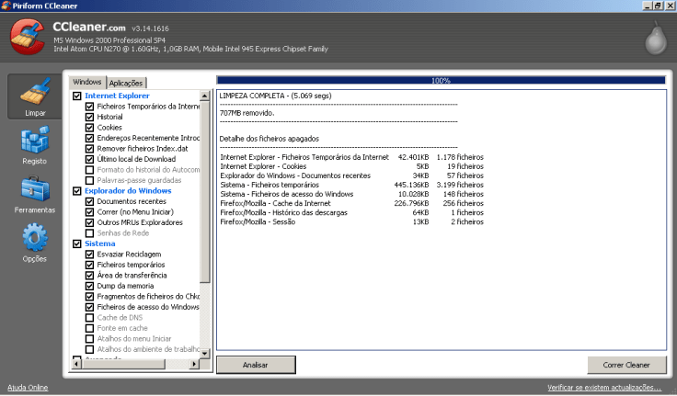Open the Ajuda Online link
This screenshot has width=677, height=396.
point(28,388)
